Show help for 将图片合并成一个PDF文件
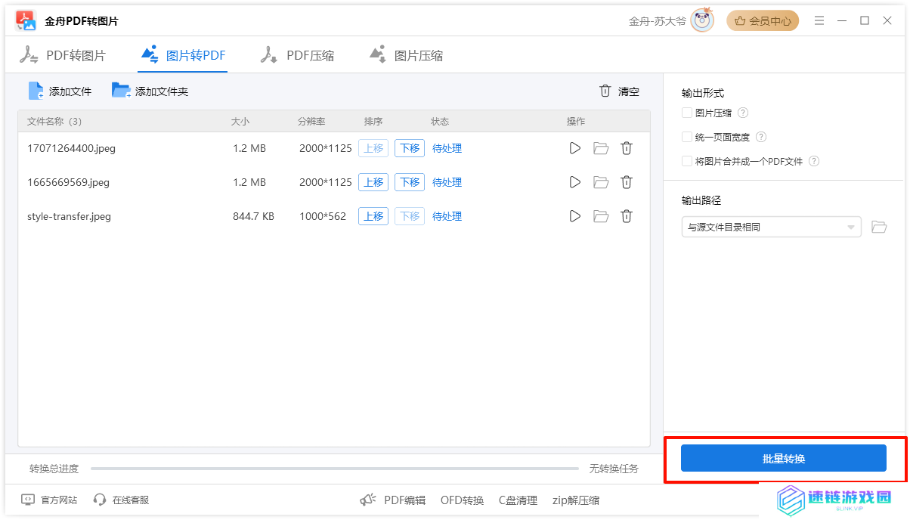 [814, 161]
